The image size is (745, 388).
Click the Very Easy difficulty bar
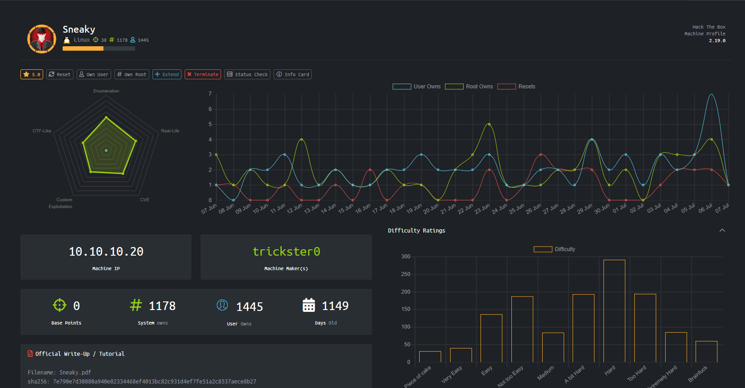[x=461, y=355]
